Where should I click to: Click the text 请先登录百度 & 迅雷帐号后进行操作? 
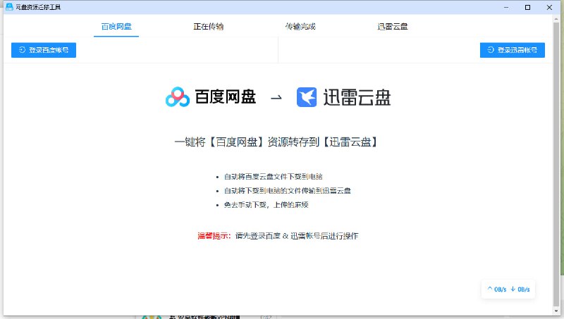tap(297, 236)
